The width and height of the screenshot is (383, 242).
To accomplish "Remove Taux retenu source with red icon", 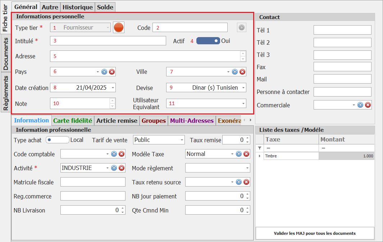I will [246, 182].
